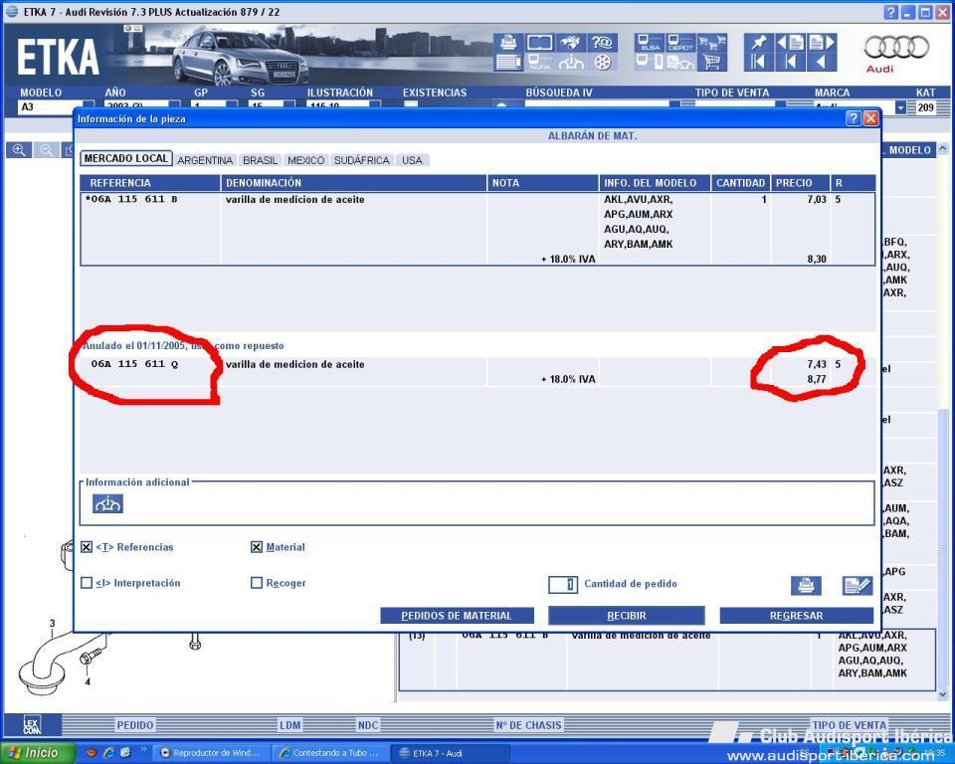
Task: Click the ETKA 7 - Audi taskbar button
Action: [448, 753]
